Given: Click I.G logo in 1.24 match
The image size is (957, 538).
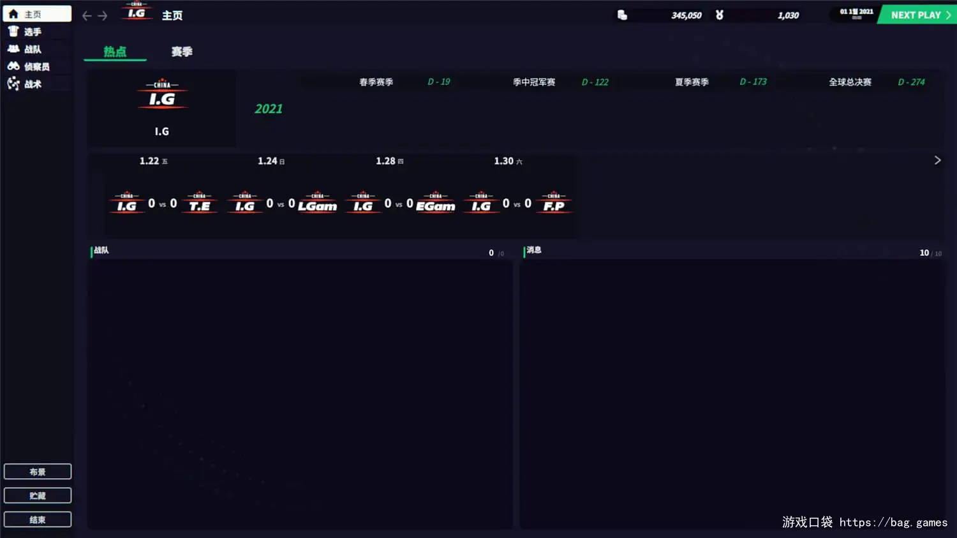Looking at the screenshot, I should [245, 203].
